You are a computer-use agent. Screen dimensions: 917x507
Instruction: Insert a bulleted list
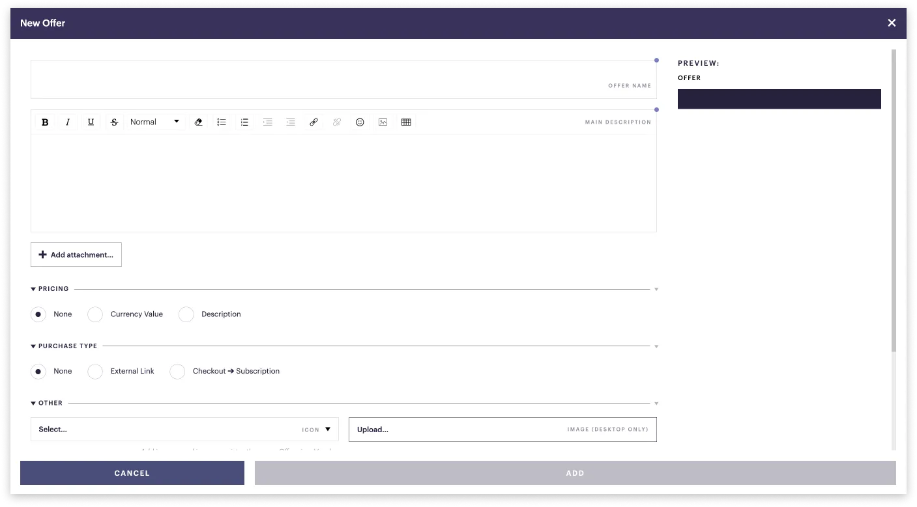222,122
